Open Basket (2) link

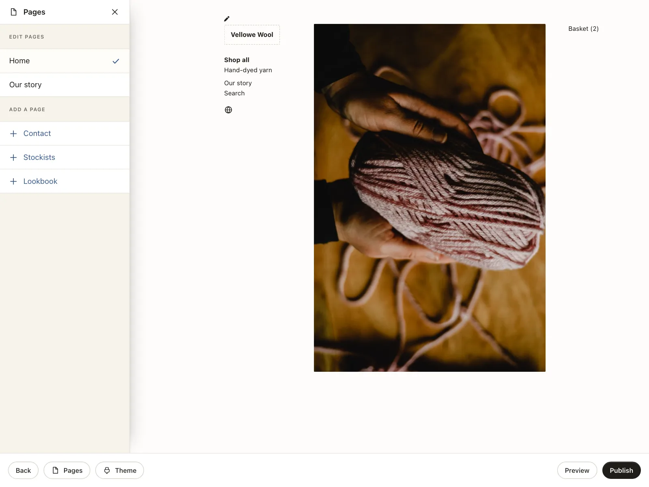pyautogui.click(x=583, y=29)
